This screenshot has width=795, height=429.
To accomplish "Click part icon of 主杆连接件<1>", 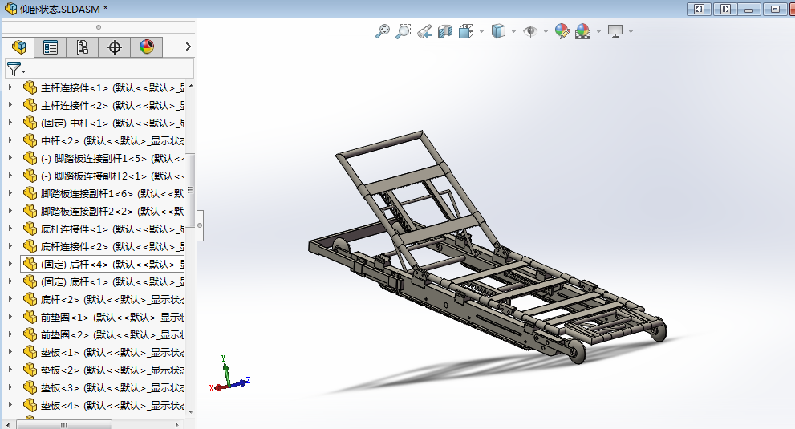I will [30, 87].
